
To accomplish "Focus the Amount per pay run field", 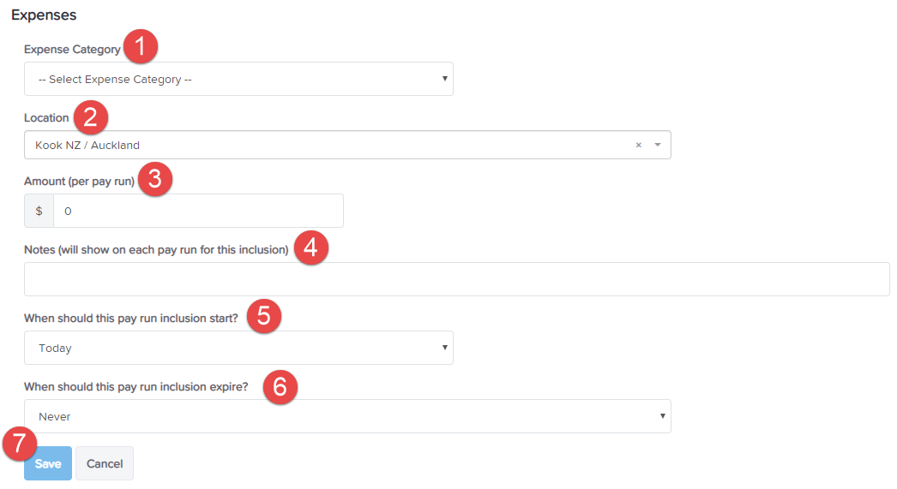I will [x=198, y=211].
